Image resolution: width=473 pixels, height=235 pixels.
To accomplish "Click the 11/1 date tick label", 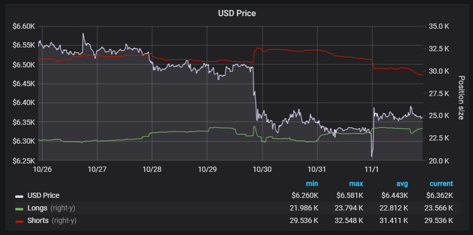I will [x=371, y=169].
